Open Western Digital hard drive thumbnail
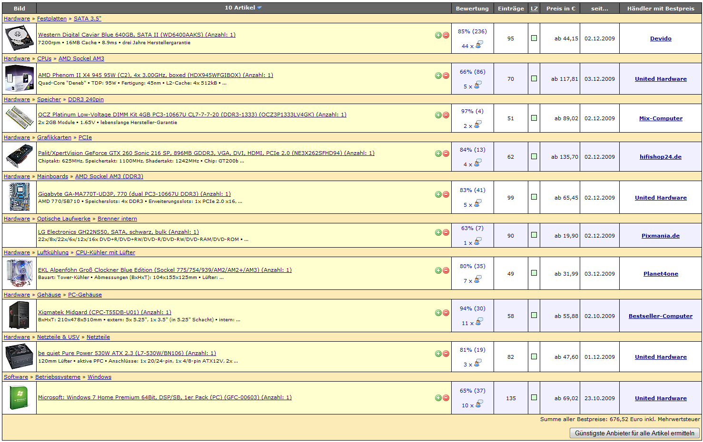703x442 pixels. (x=20, y=38)
